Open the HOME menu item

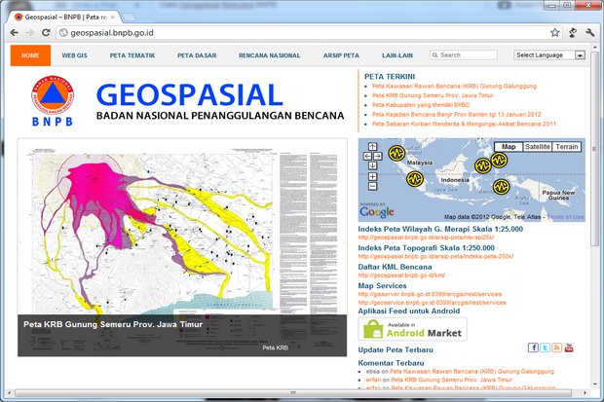coord(30,55)
